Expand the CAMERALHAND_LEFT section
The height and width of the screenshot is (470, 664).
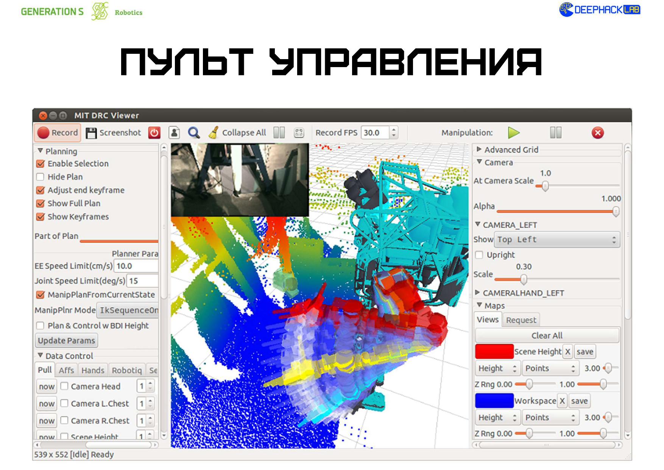coord(477,293)
